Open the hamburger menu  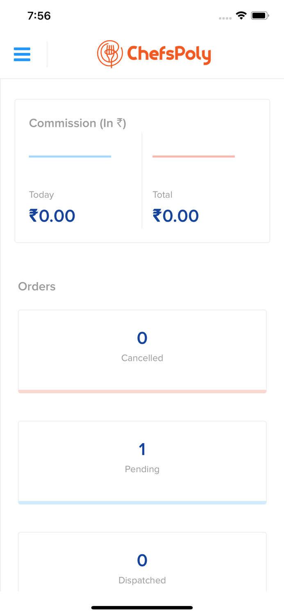click(x=22, y=54)
